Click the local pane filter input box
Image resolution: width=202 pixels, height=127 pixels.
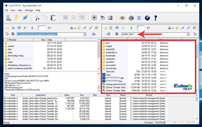[42, 28]
